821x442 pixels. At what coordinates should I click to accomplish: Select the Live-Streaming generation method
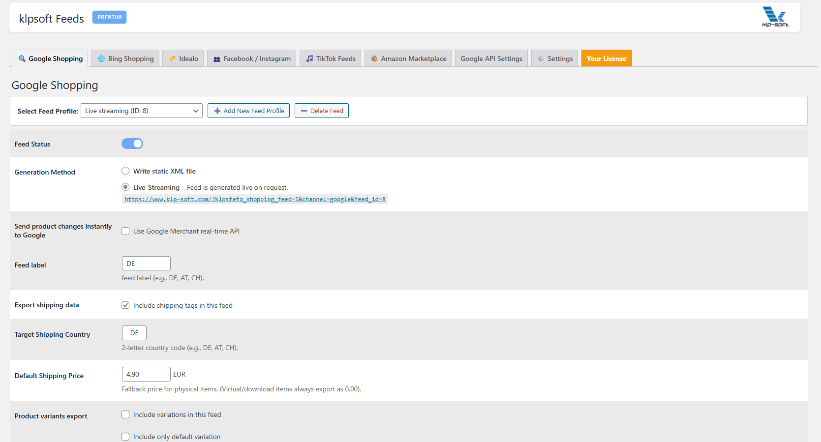click(x=125, y=187)
